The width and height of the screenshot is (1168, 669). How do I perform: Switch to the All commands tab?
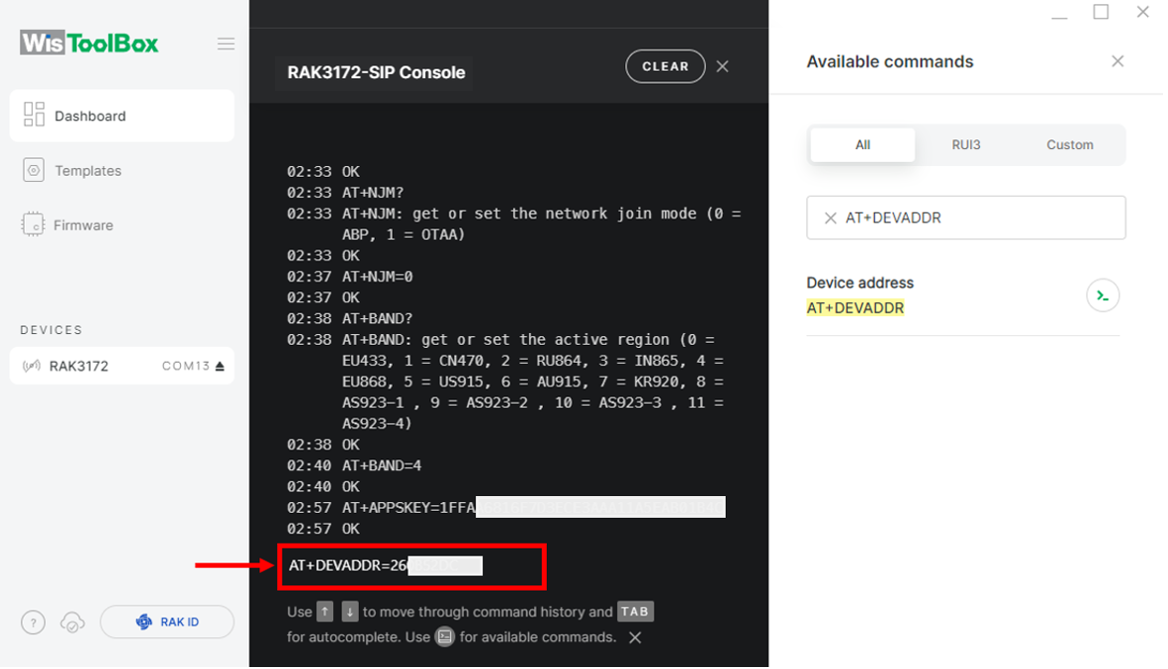point(862,144)
